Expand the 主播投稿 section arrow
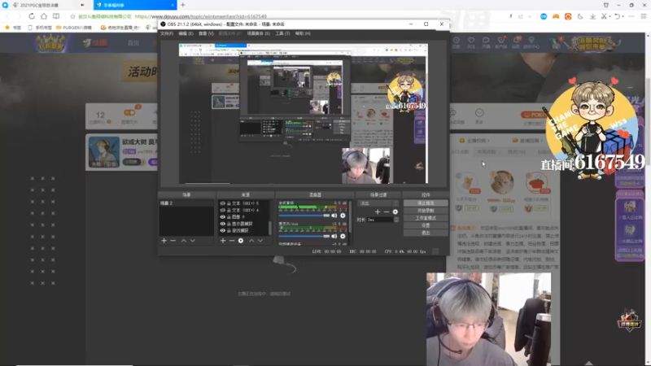This screenshot has width=651, height=366. tap(487, 141)
